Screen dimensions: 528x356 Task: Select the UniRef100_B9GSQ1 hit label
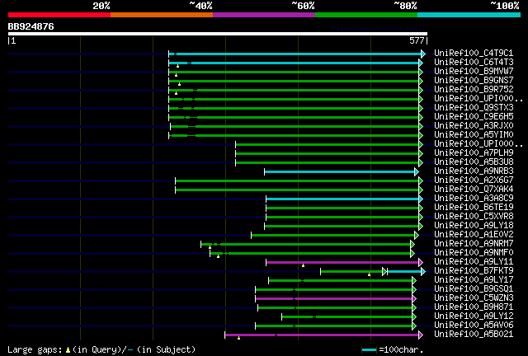[474, 289]
